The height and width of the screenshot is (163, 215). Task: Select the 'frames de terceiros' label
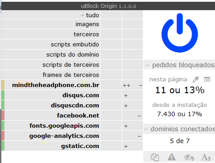coord(71,75)
